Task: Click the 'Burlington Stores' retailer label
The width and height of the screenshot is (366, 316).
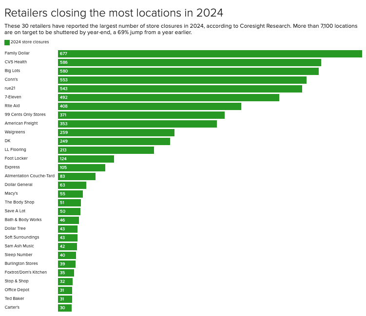Action: click(x=21, y=263)
